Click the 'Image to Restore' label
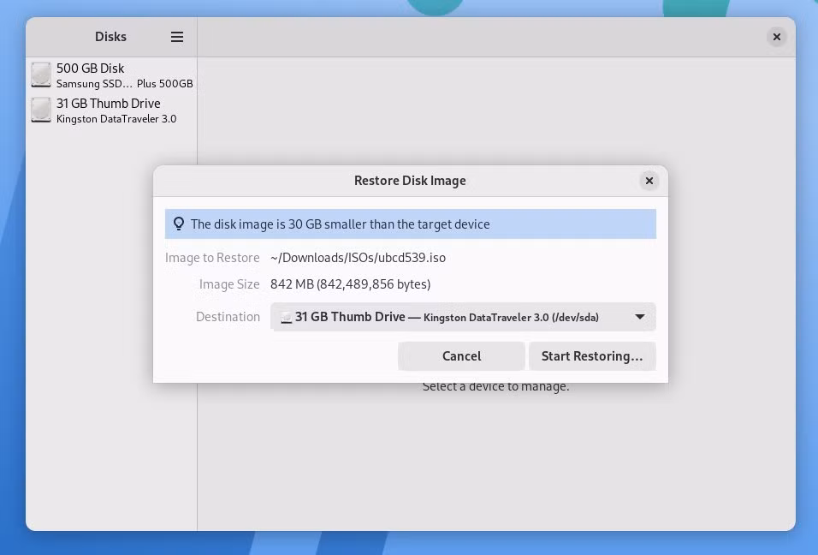818x555 pixels. coord(212,258)
